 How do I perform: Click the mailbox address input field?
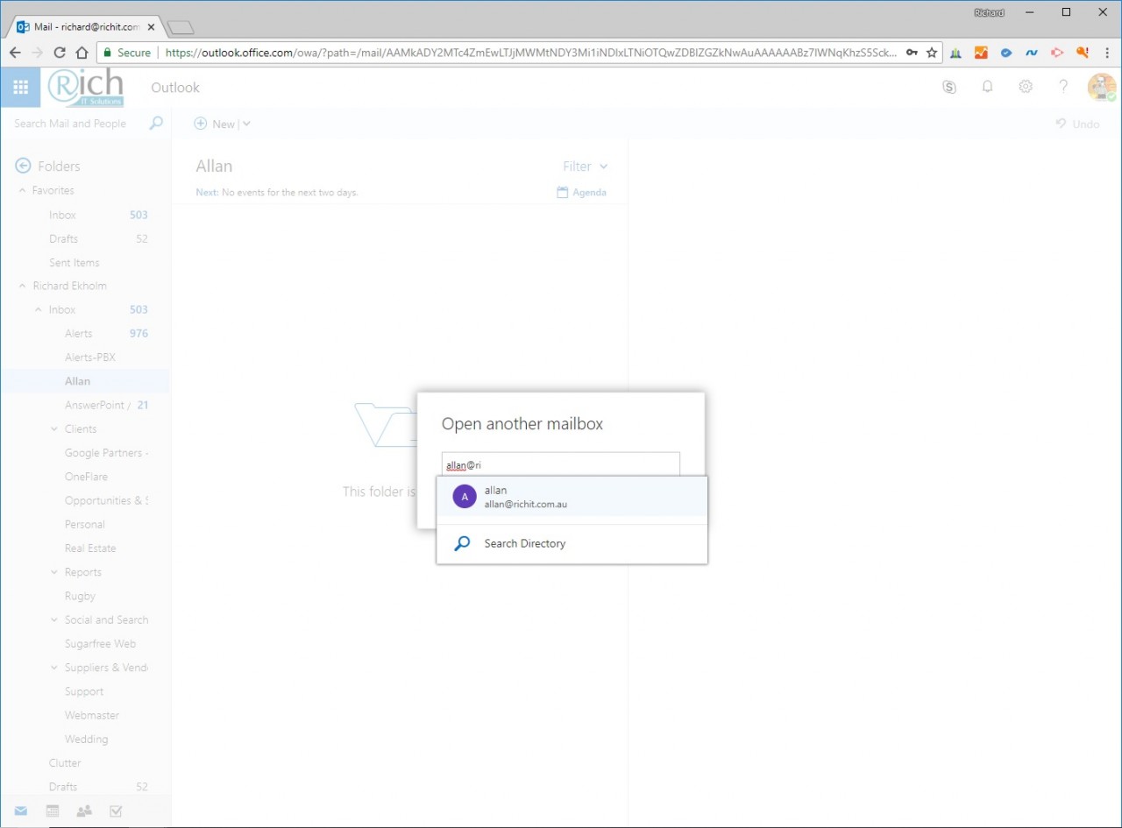click(x=560, y=465)
